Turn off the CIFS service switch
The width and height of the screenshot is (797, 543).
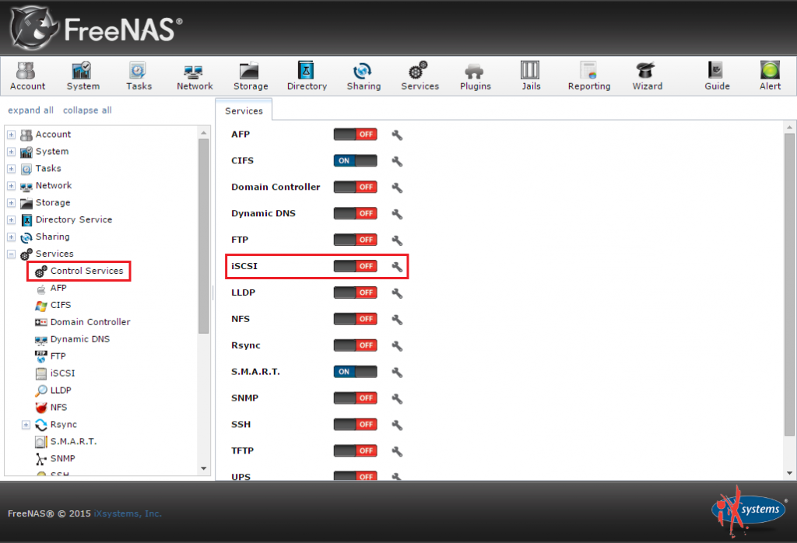click(x=355, y=160)
